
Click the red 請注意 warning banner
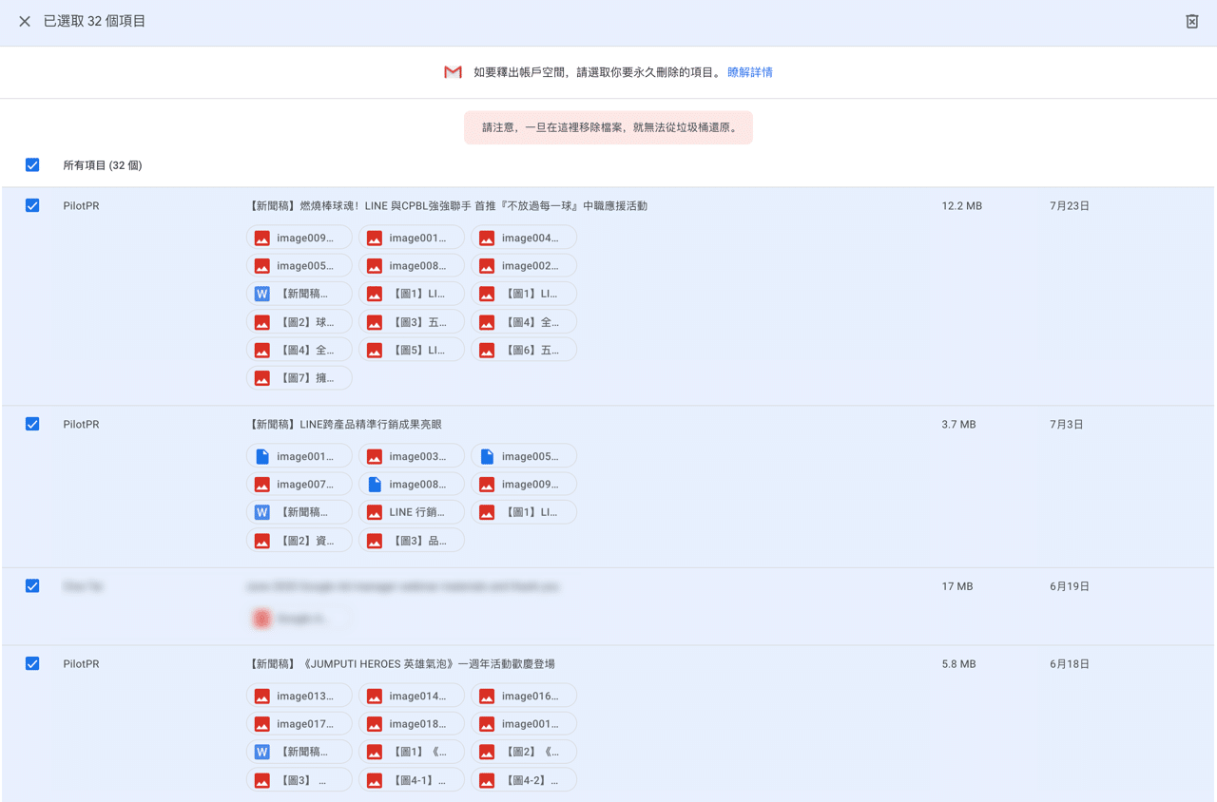(x=608, y=127)
